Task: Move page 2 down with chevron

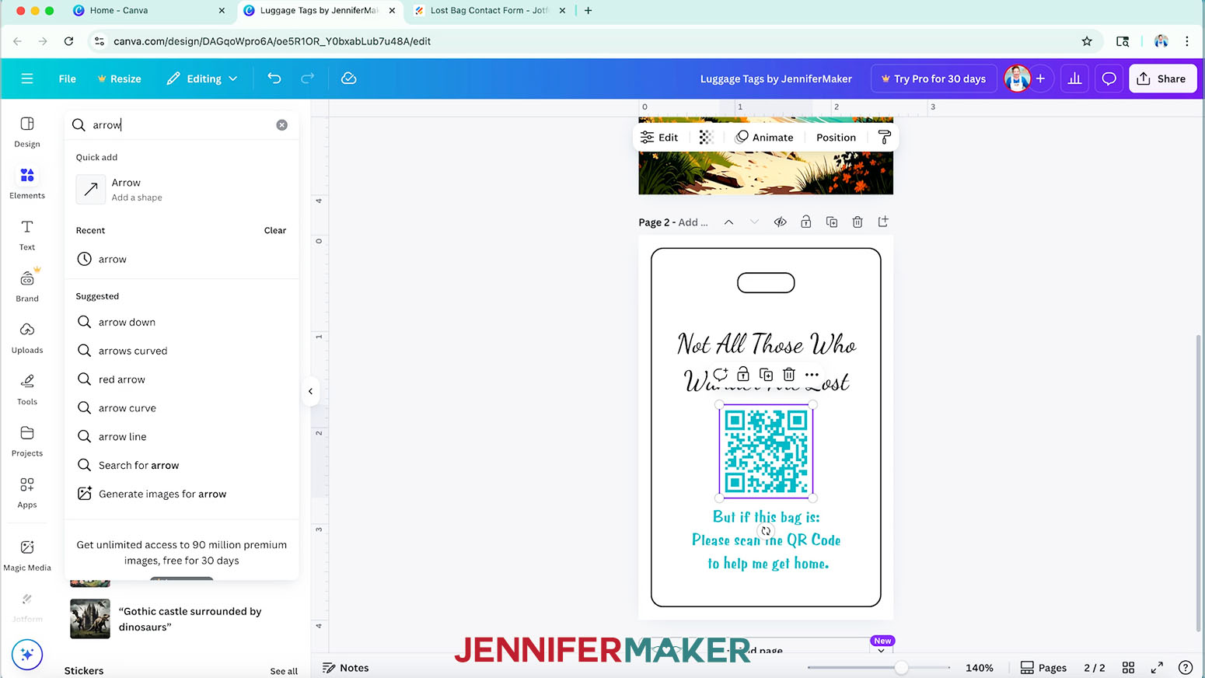Action: [x=754, y=222]
